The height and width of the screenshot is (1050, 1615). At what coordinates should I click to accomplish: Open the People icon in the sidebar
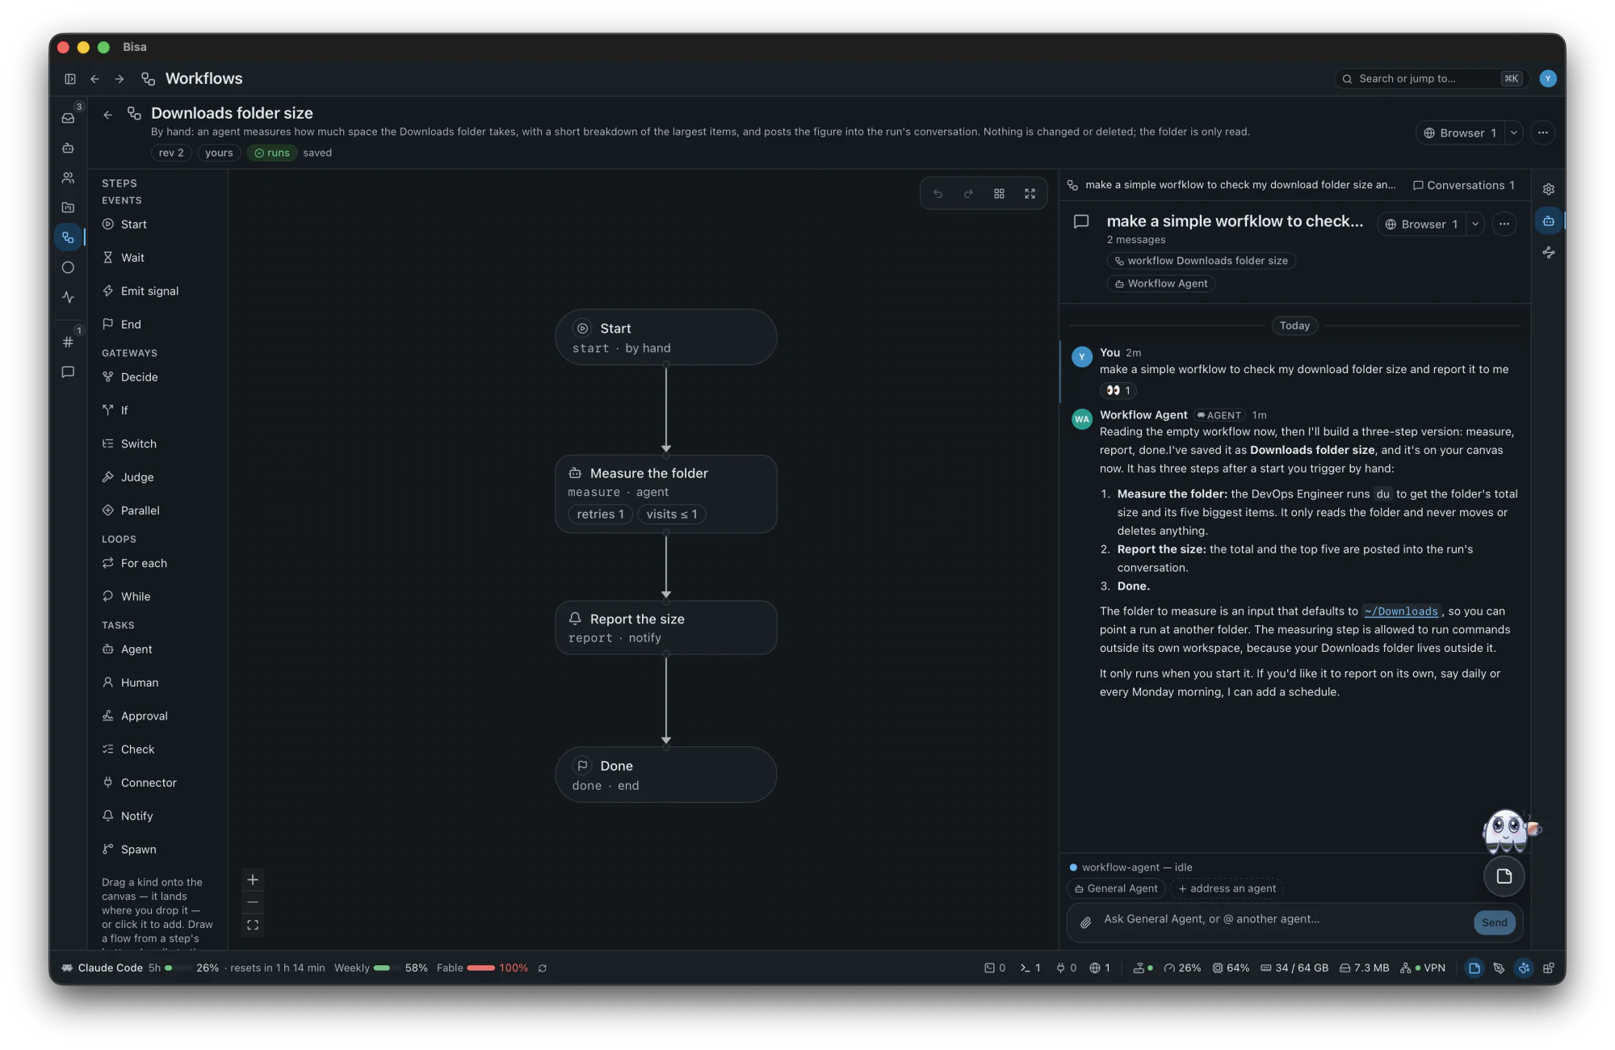[69, 178]
